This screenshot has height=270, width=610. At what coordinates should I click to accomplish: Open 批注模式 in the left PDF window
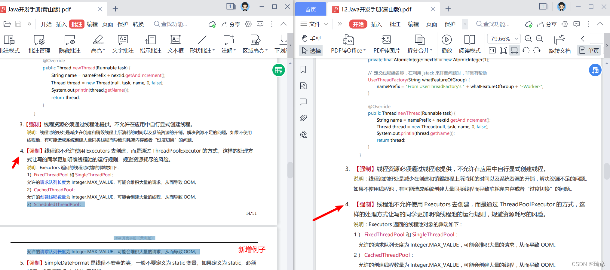coord(9,44)
